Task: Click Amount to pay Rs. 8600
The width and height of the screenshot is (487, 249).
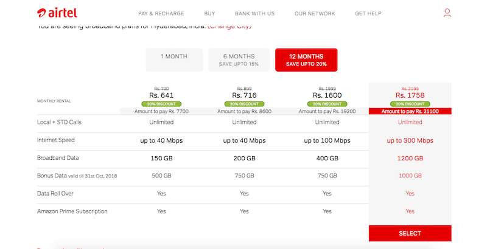Action: point(245,111)
